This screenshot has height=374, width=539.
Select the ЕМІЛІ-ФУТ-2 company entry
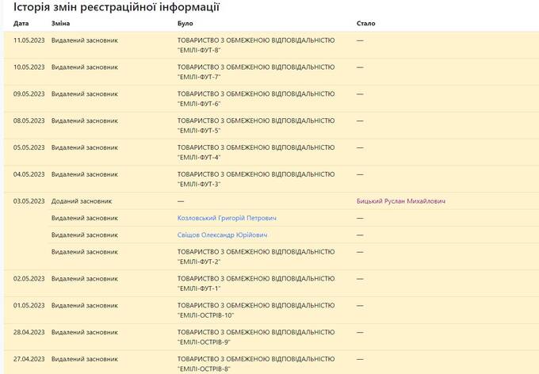pos(256,257)
